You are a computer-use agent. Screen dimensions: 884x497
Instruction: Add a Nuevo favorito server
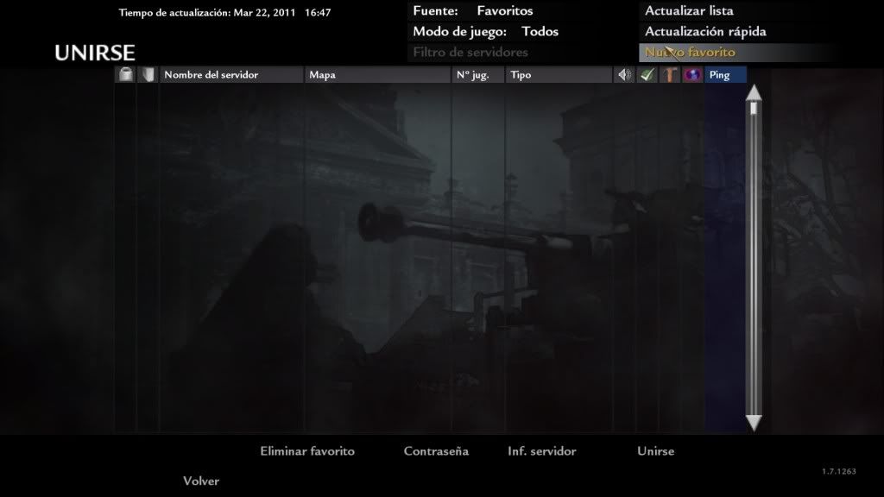click(690, 53)
